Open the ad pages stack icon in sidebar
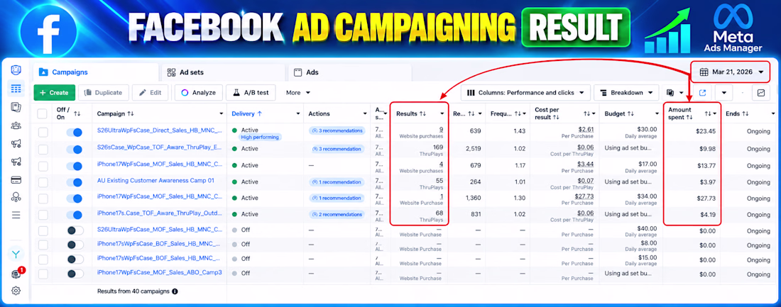 tap(16, 107)
